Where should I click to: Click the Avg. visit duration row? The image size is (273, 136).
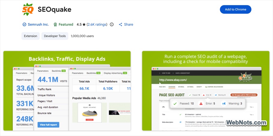coord(53,107)
